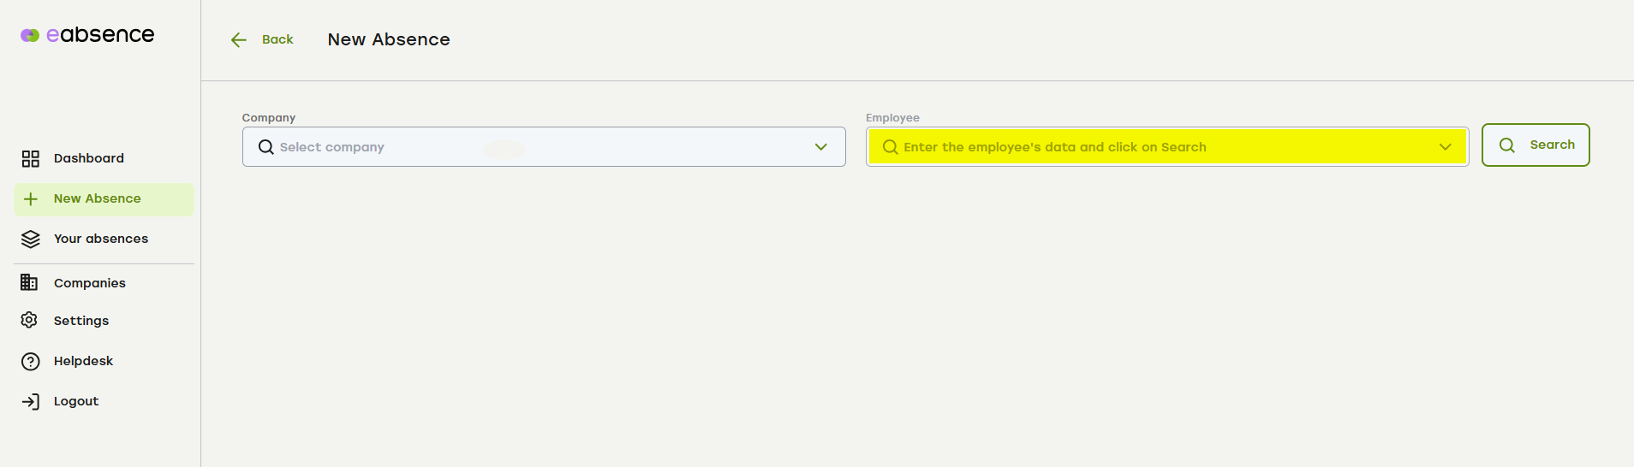Click the New Absence plus icon

(x=31, y=199)
